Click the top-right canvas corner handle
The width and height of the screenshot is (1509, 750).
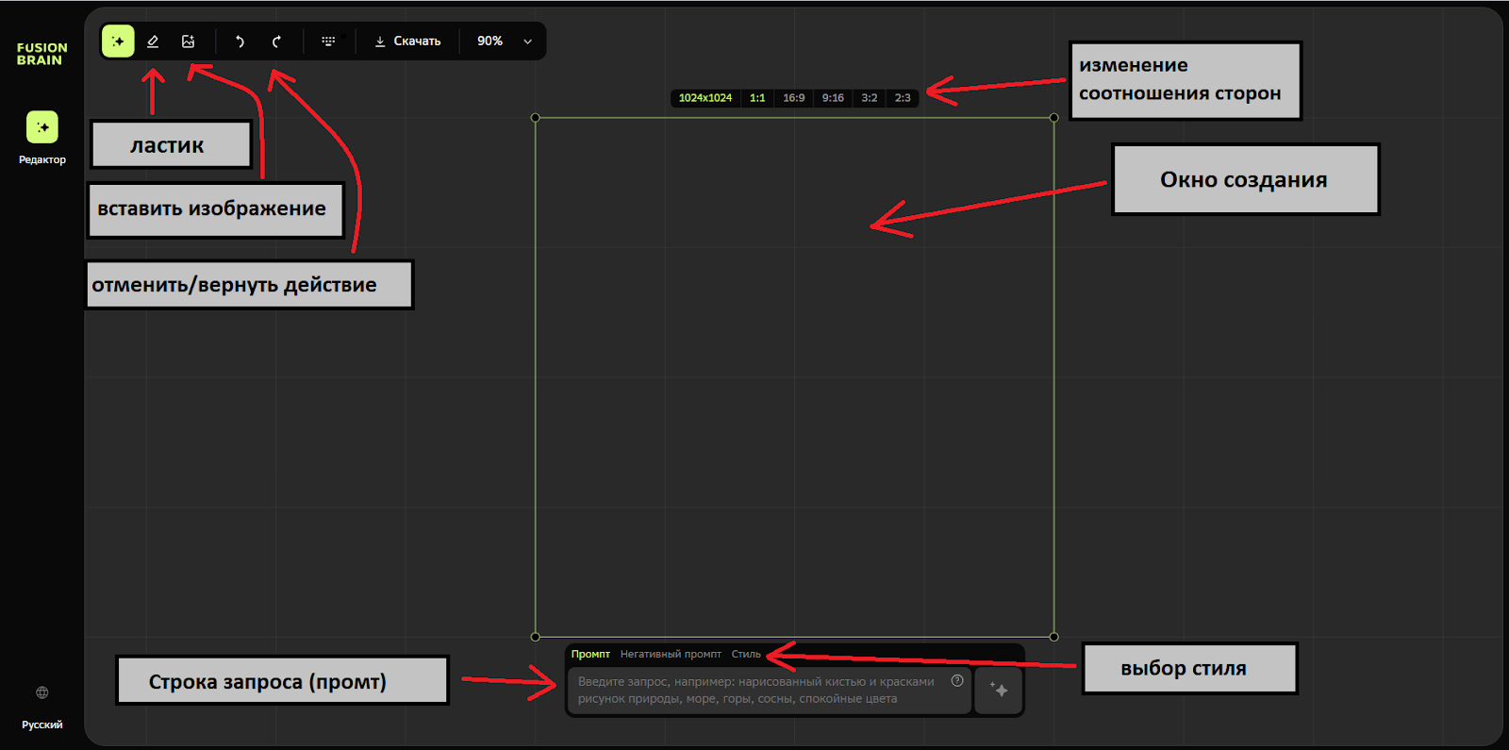(x=1053, y=118)
